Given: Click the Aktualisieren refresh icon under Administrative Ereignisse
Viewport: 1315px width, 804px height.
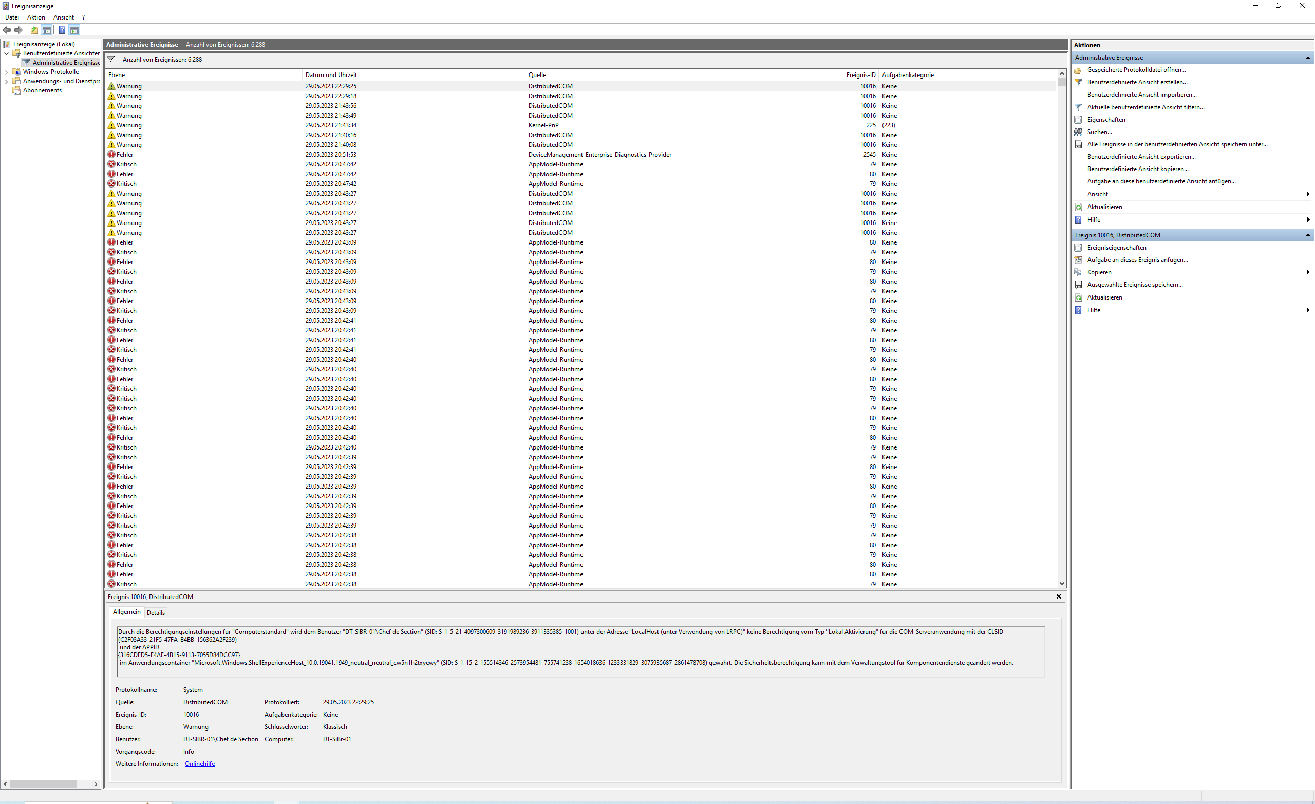Looking at the screenshot, I should [x=1078, y=207].
